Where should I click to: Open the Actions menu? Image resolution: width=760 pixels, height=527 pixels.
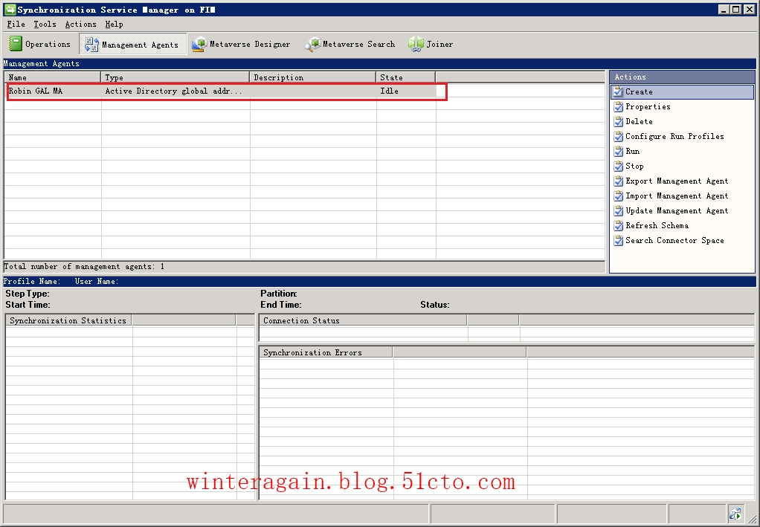pos(80,25)
